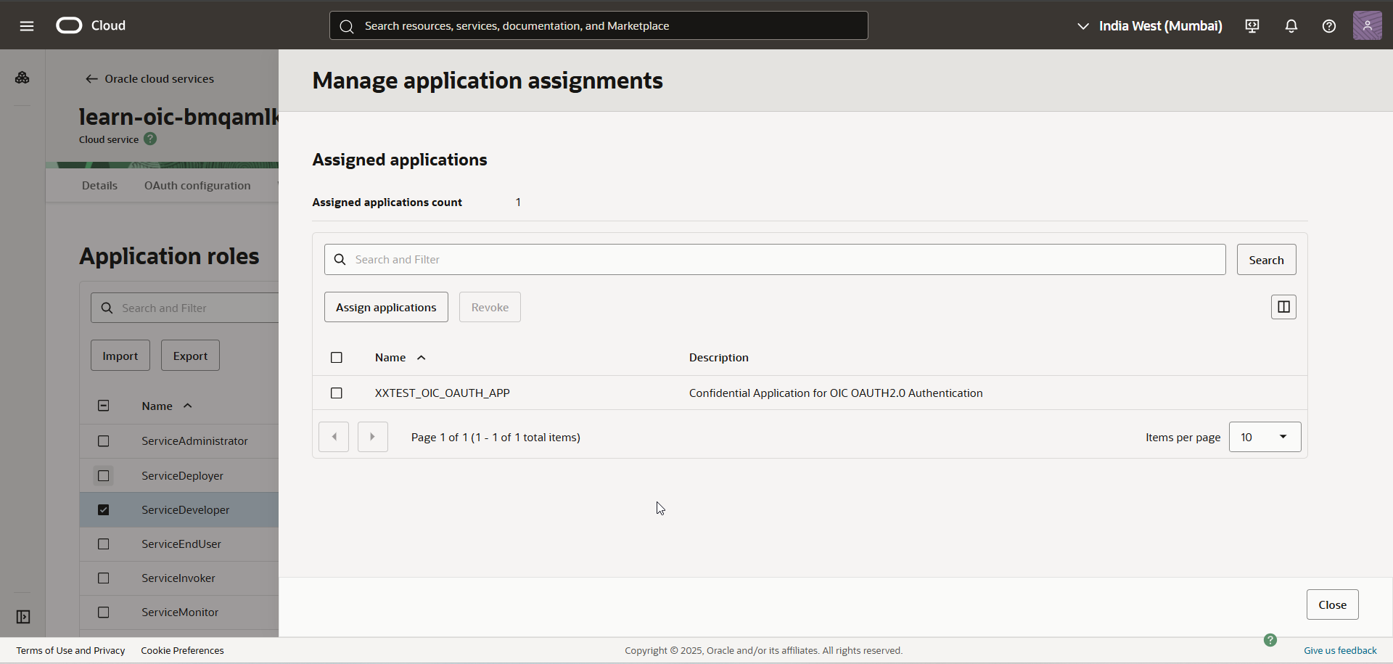The image size is (1393, 664).
Task: Switch to the OAuth configuration tab
Action: pos(197,186)
